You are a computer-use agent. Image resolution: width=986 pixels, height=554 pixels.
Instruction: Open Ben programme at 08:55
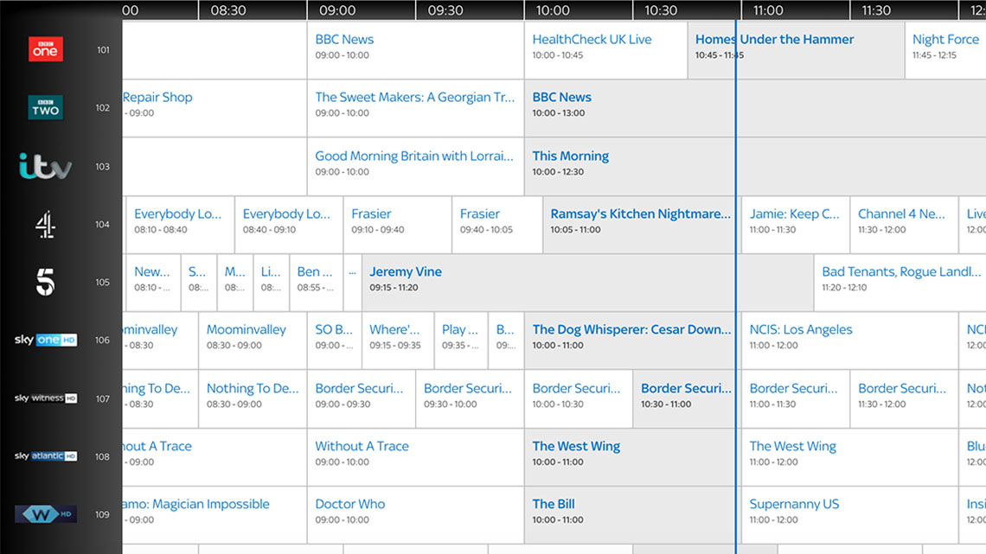[317, 282]
